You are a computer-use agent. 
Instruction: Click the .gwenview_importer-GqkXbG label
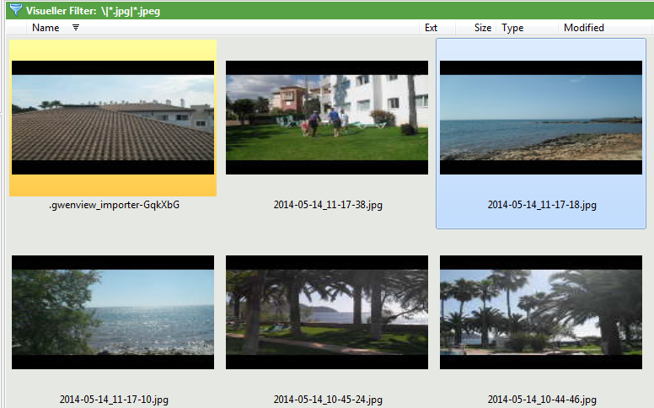point(114,205)
